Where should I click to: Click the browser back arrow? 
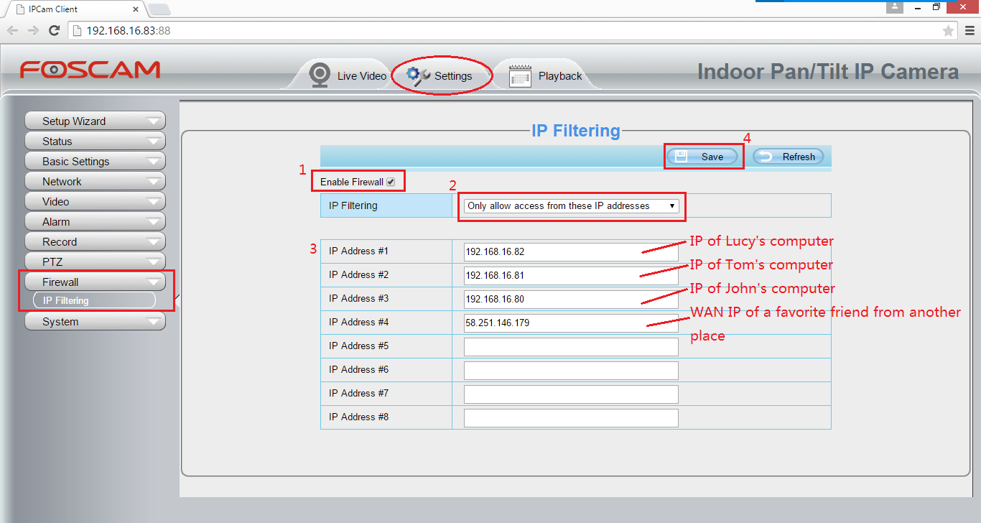coord(12,30)
